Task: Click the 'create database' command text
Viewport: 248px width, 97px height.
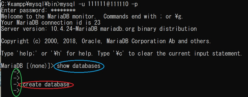Action: (46, 85)
